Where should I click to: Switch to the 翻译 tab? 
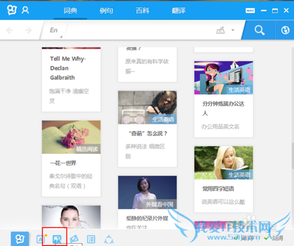pyautogui.click(x=179, y=11)
